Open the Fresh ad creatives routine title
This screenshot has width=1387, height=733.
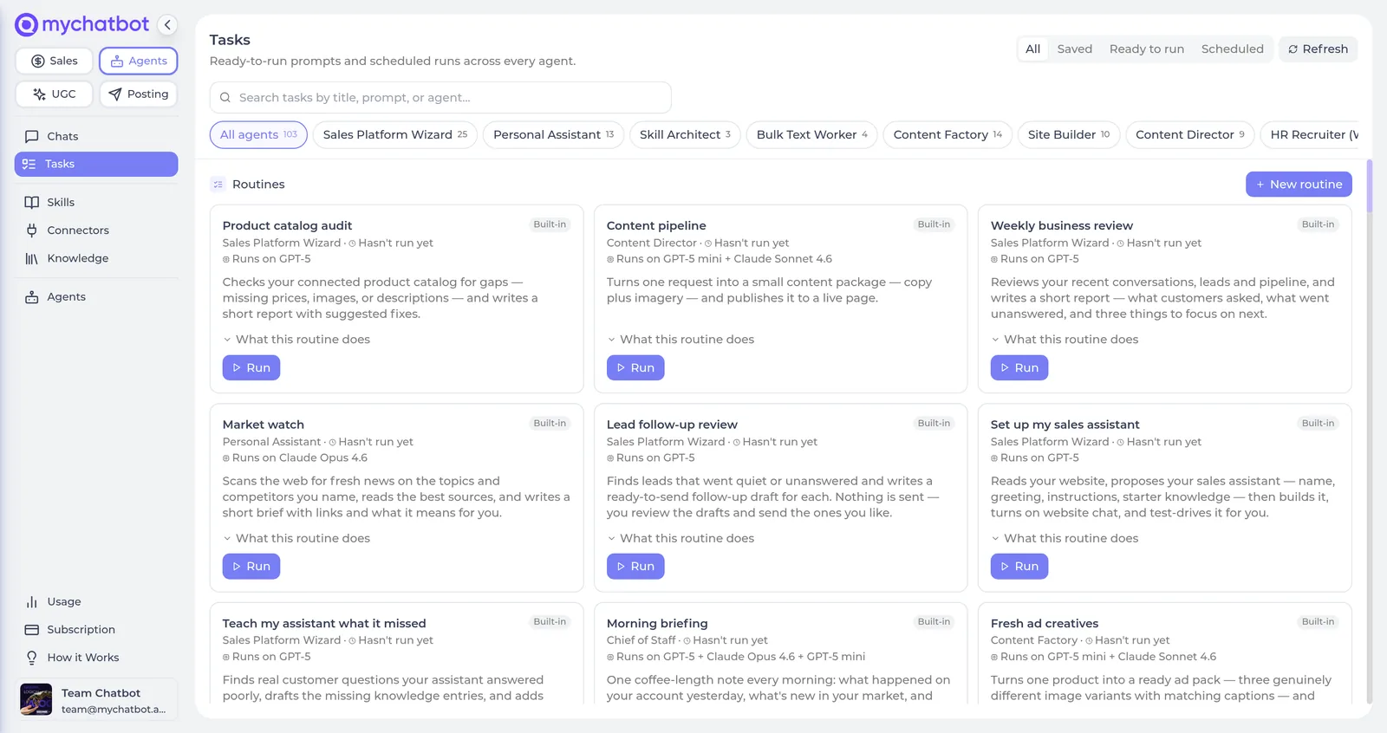click(1045, 624)
